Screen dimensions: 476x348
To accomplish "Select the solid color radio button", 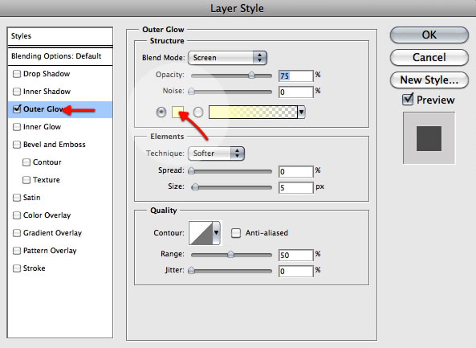I will (x=161, y=113).
